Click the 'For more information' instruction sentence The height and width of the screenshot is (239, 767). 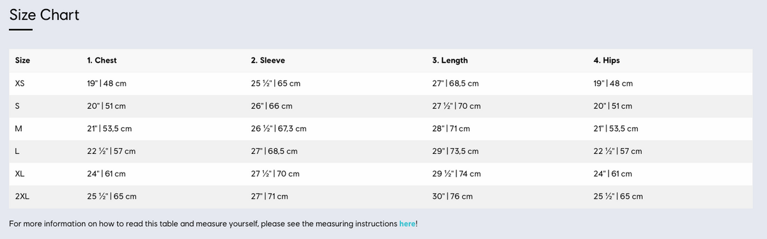click(213, 224)
